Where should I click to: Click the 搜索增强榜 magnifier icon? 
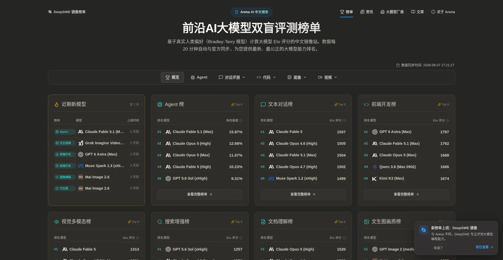click(160, 222)
